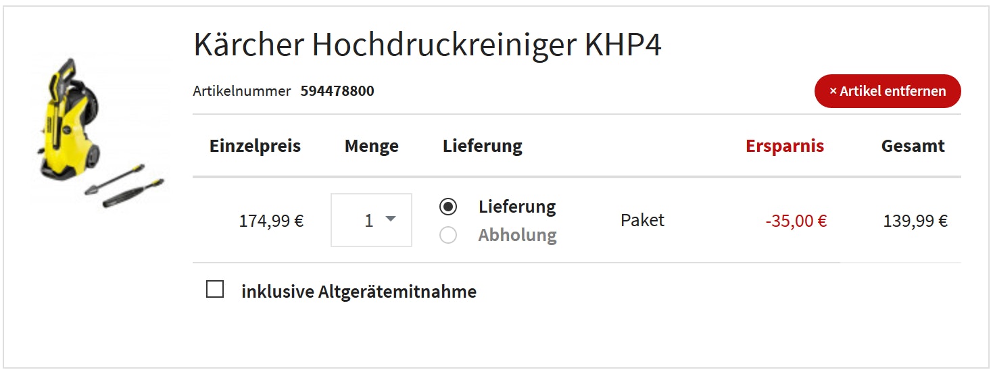Click the quantity dropdown arrow

[390, 219]
